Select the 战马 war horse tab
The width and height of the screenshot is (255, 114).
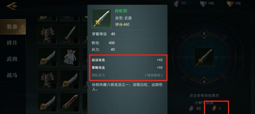(12, 75)
